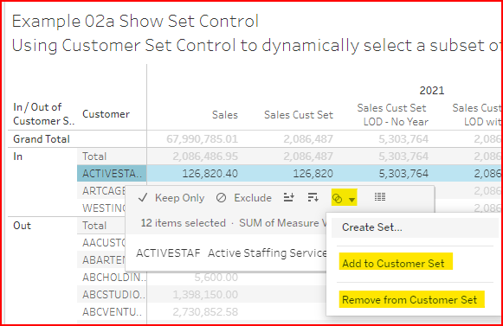Click the Exclude circle-slash icon

pyautogui.click(x=221, y=198)
